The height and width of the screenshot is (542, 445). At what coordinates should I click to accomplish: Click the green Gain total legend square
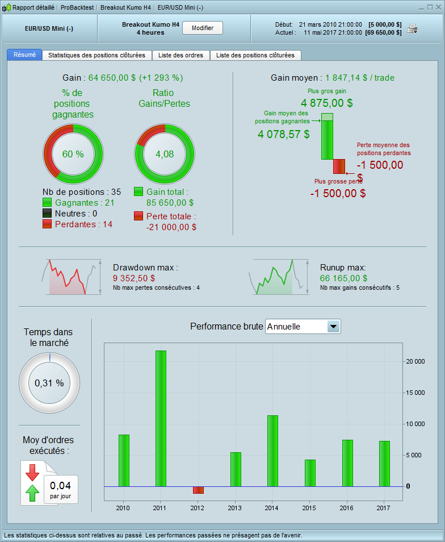pyautogui.click(x=138, y=191)
